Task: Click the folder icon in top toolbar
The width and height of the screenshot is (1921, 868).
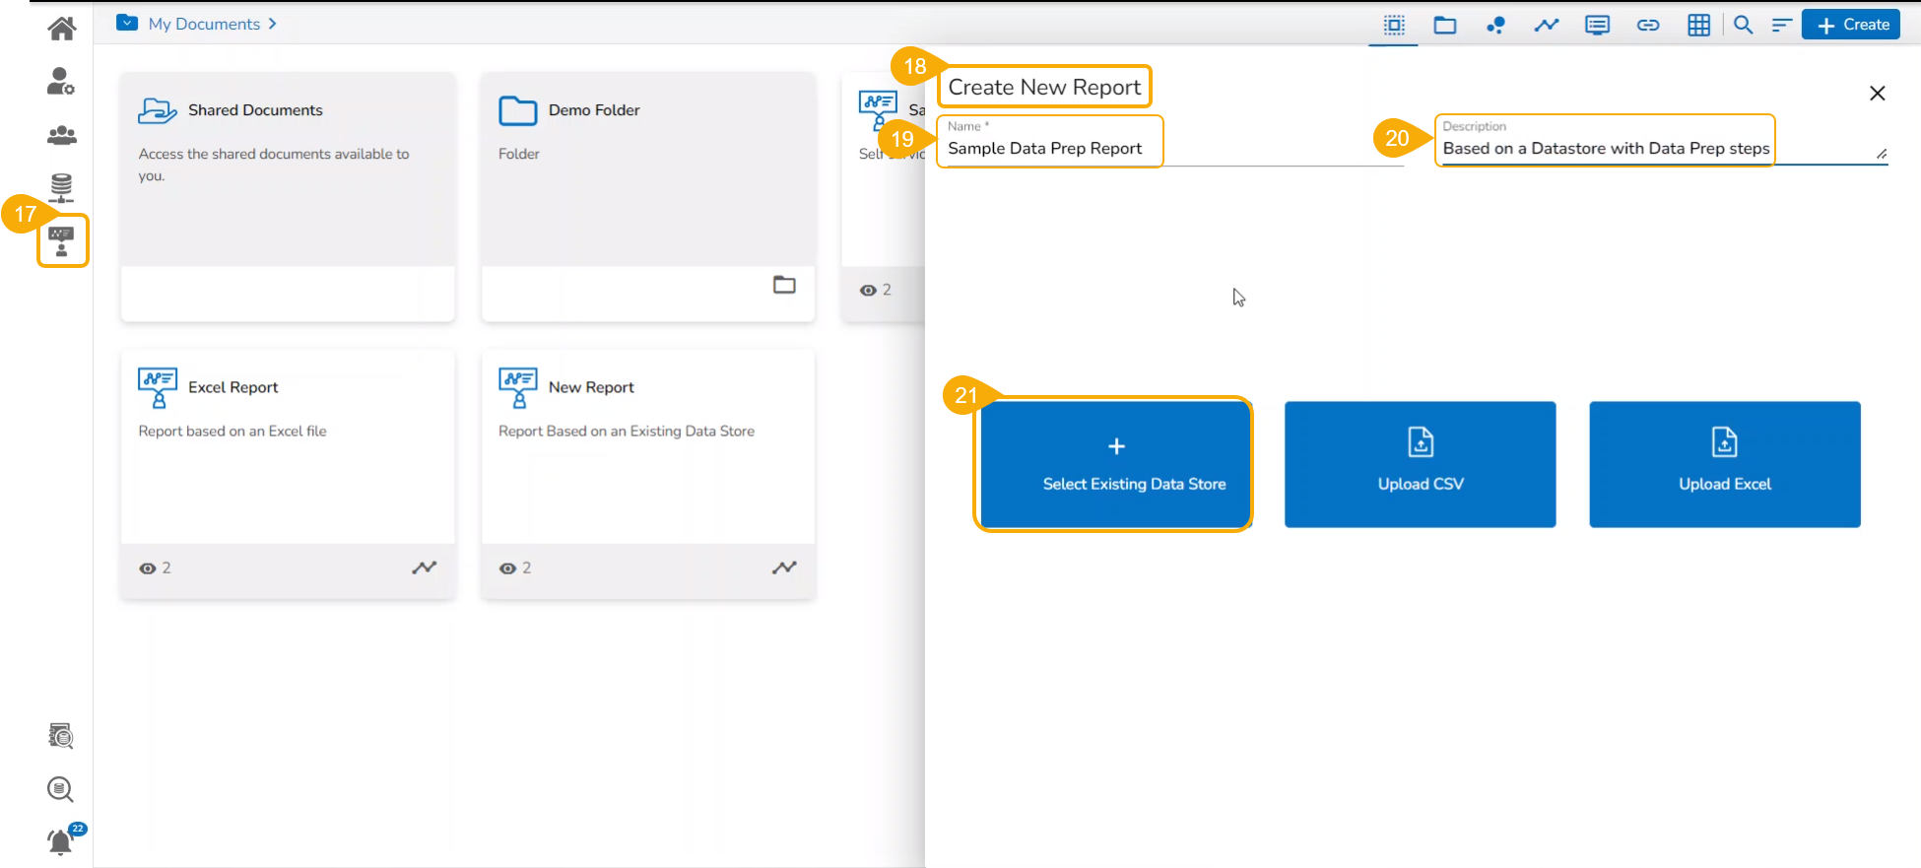Action: [x=1445, y=26]
